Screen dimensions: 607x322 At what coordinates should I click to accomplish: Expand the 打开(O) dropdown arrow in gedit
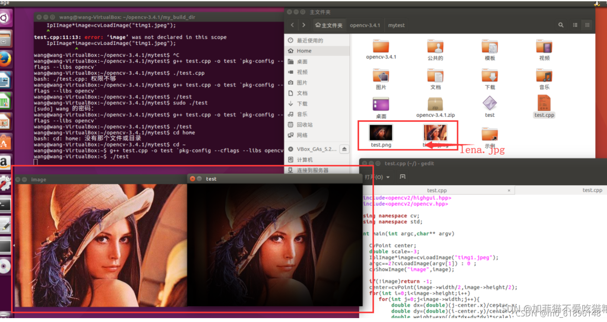pos(388,177)
